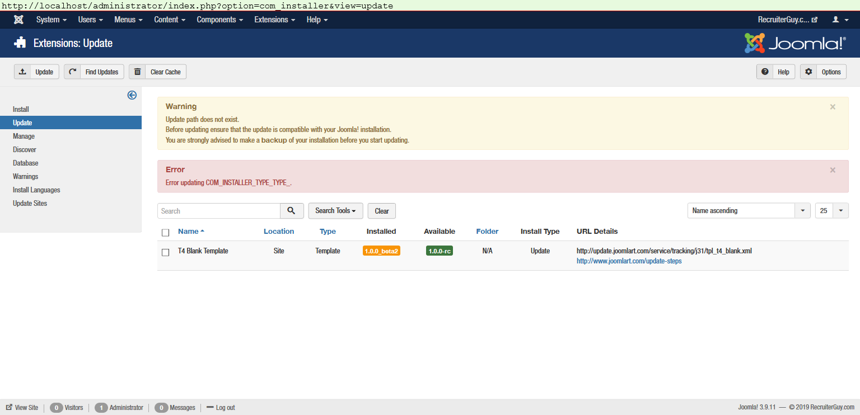Screen dimensions: 860x415
Task: Click the search magnifier button
Action: [292, 211]
